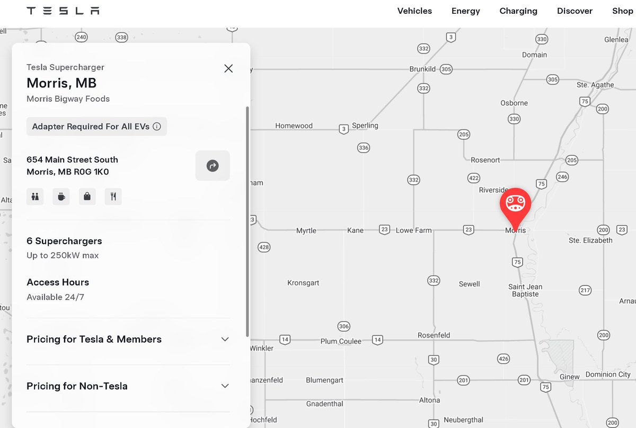Screen dimensions: 636x428
Task: Click the Available 24/7 text
Action: tap(55, 297)
